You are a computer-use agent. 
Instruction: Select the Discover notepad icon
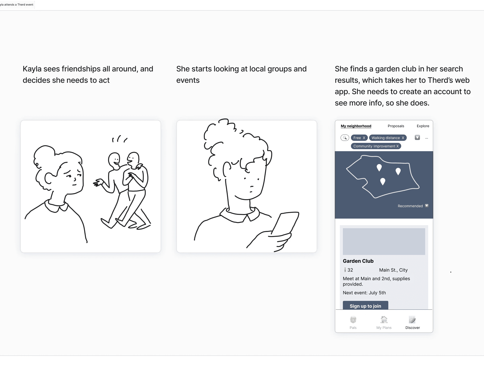point(412,320)
